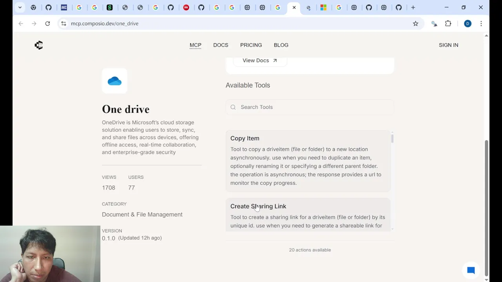
Task: Click the webcam overlay thumbnail
Action: tap(50, 254)
